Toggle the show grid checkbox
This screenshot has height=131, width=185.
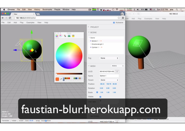click(46, 121)
